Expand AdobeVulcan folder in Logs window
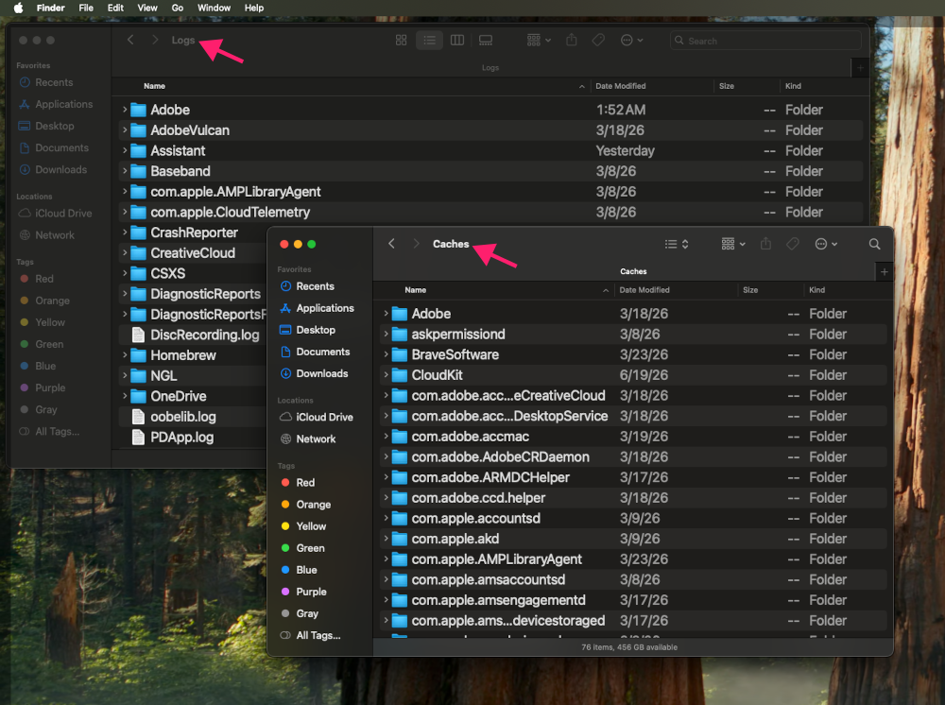Screen dimensions: 945x705 pos(125,130)
